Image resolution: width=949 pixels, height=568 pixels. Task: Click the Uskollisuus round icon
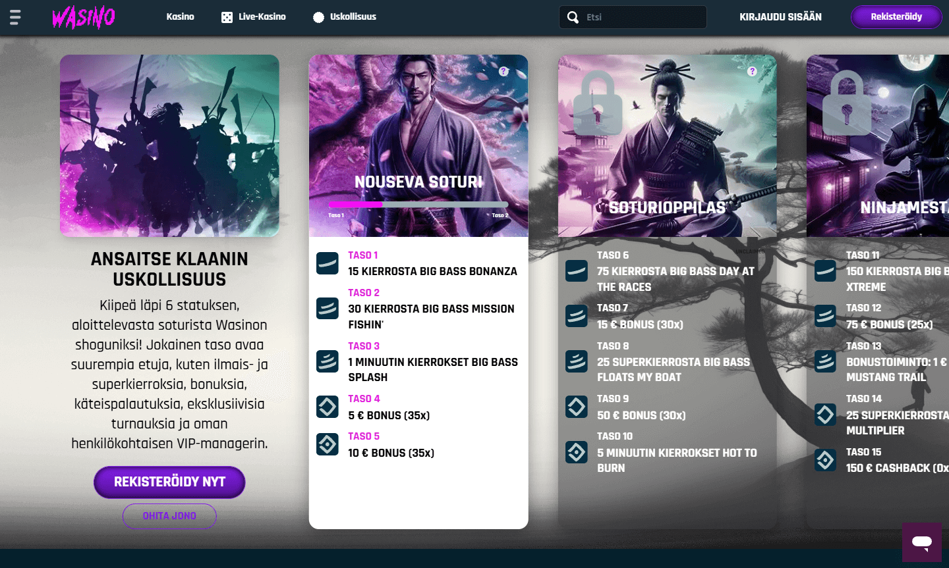click(x=318, y=17)
